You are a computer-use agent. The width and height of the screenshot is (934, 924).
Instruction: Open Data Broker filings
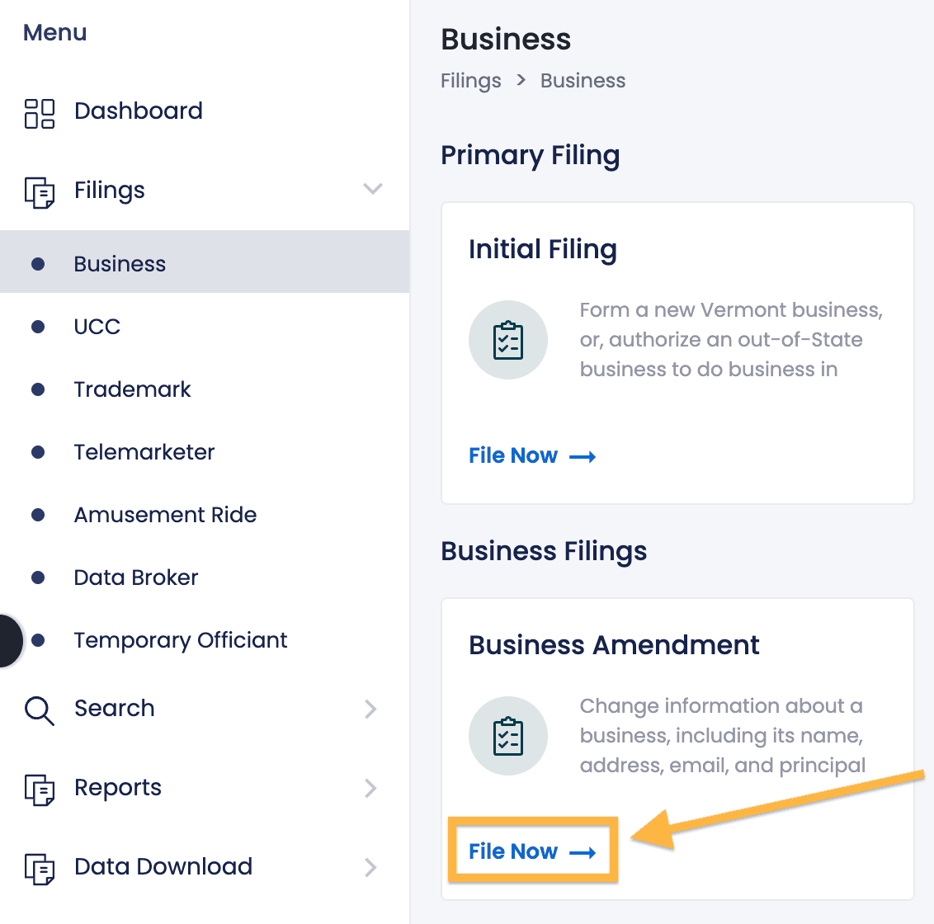click(135, 577)
